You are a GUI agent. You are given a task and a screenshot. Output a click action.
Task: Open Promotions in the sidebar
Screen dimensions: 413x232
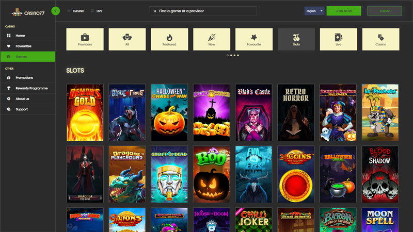tap(28, 78)
